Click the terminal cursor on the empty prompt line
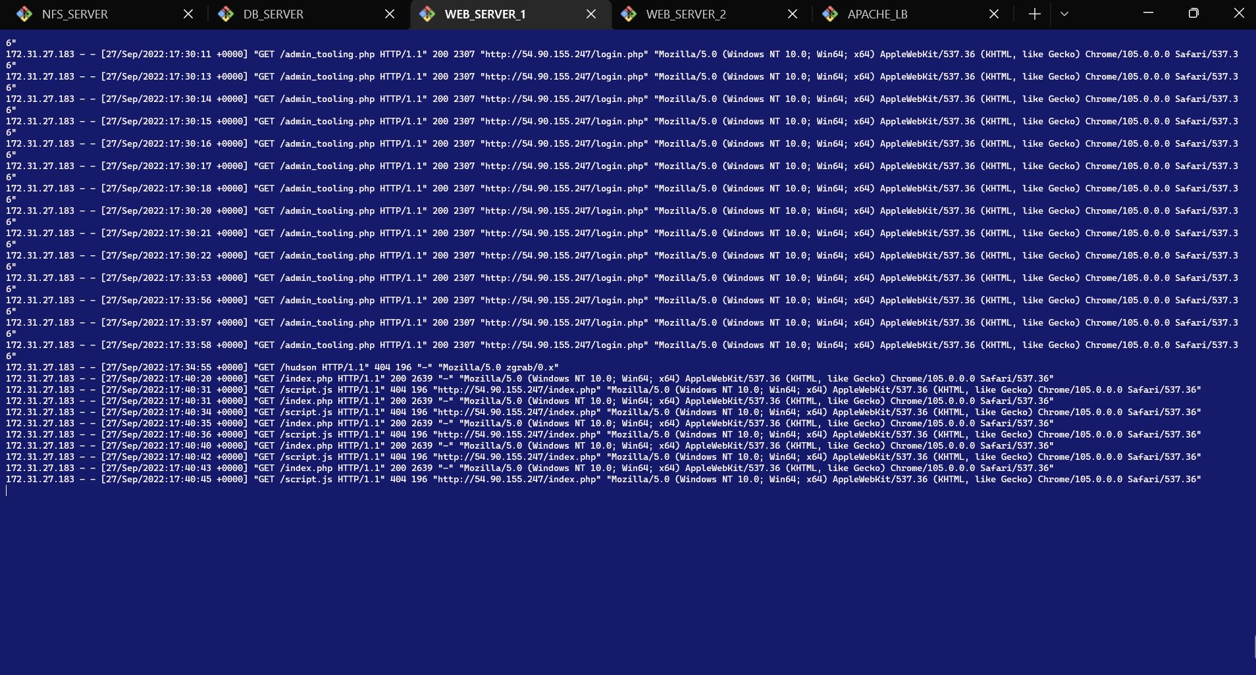The height and width of the screenshot is (675, 1256). coord(7,491)
